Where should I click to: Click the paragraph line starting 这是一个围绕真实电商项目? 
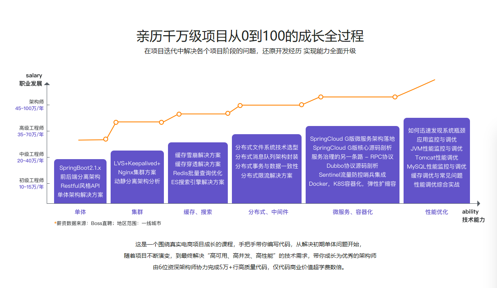pos(248,244)
